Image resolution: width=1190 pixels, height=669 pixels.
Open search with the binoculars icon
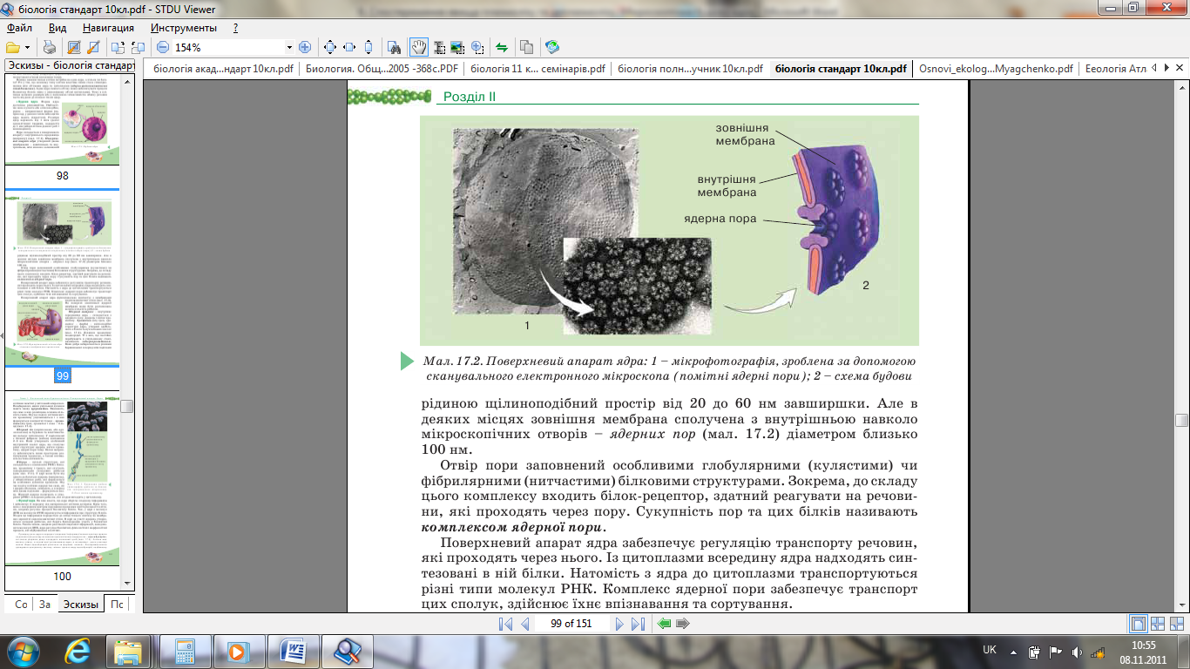click(x=394, y=47)
